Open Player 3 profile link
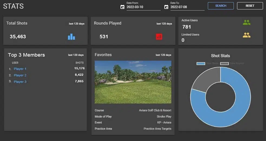 coord(20,82)
